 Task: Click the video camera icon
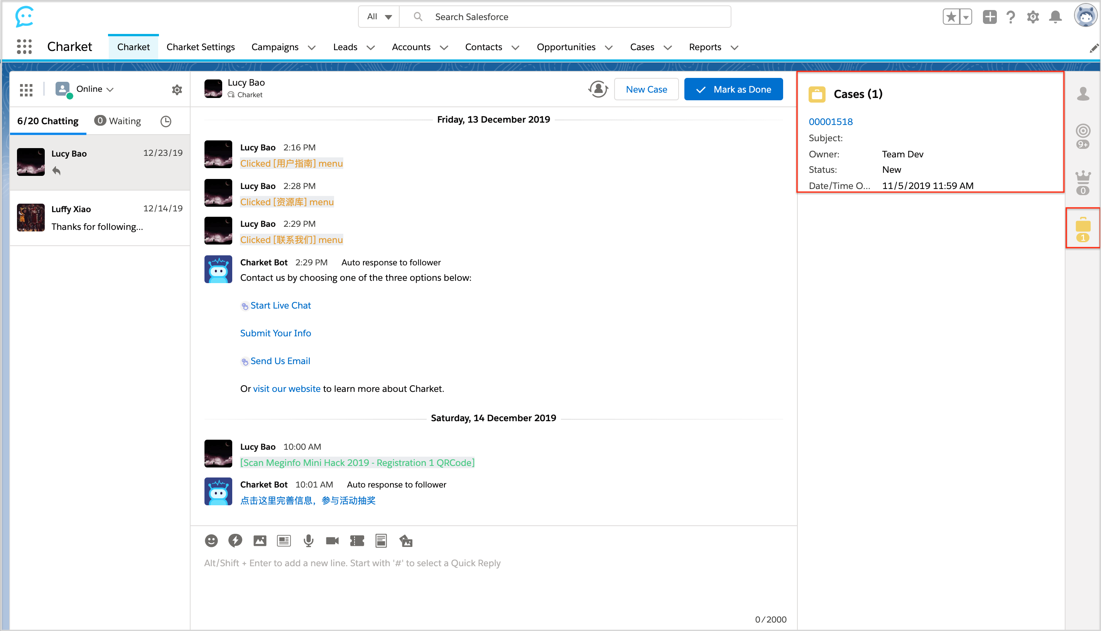tap(333, 540)
